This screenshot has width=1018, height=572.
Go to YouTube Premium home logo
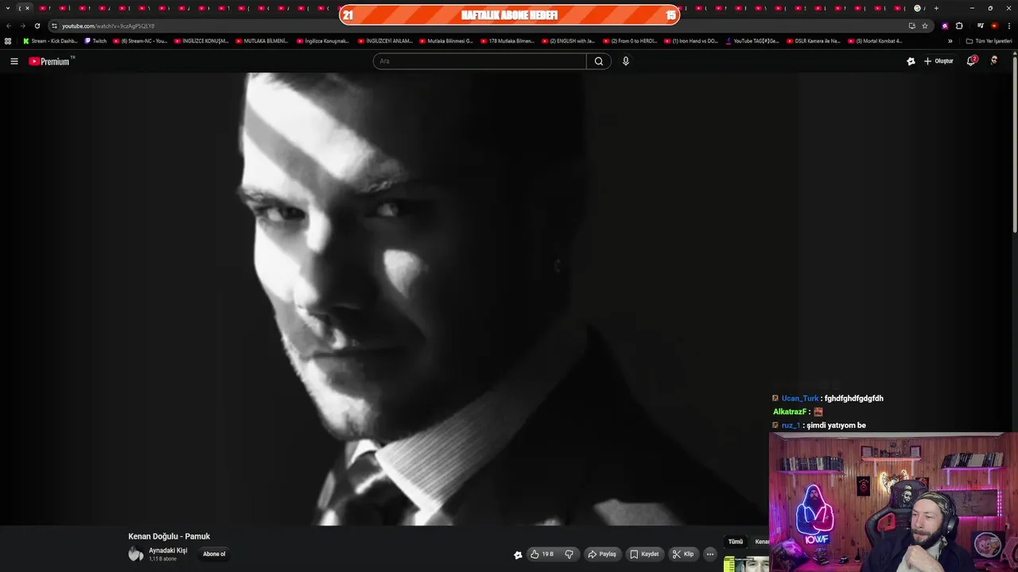(51, 61)
